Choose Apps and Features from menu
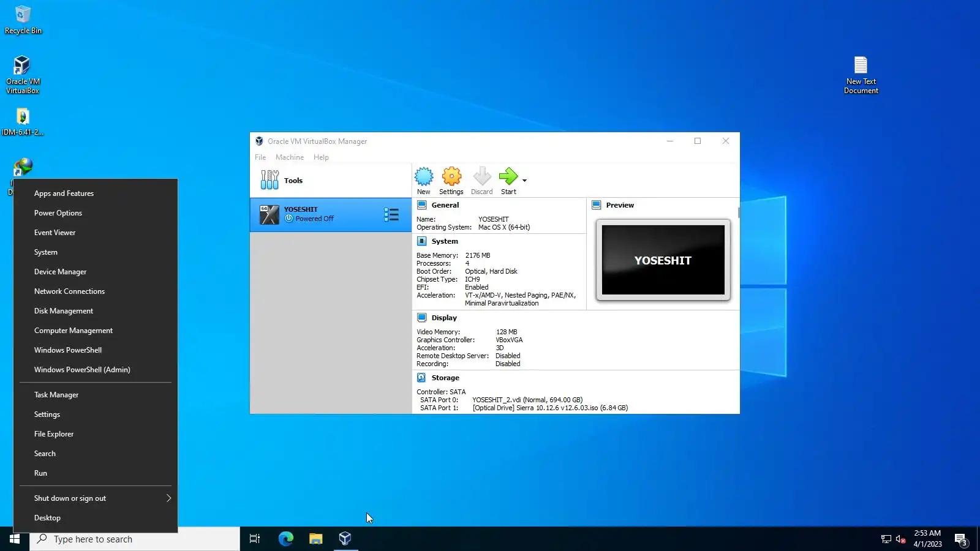 96,193
